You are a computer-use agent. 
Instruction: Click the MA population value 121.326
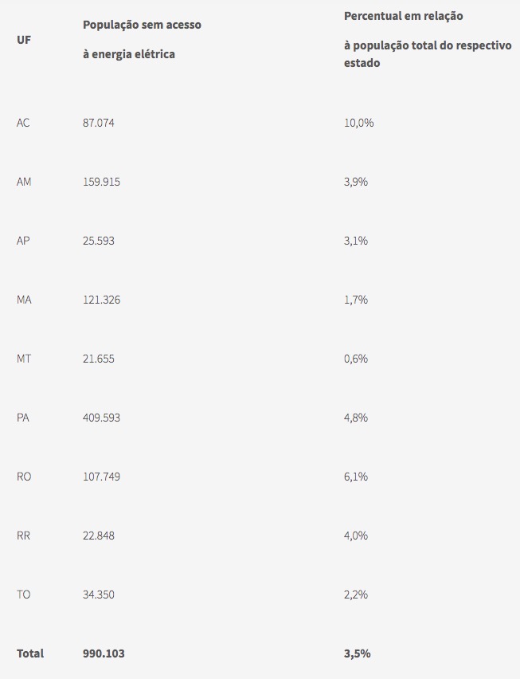pos(101,300)
